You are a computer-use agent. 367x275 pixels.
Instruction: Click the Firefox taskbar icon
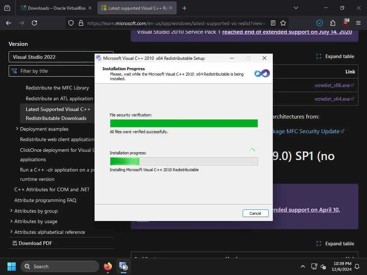pyautogui.click(x=108, y=266)
